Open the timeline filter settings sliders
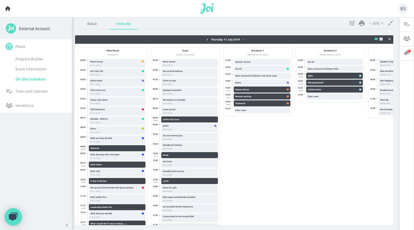 pos(352,23)
